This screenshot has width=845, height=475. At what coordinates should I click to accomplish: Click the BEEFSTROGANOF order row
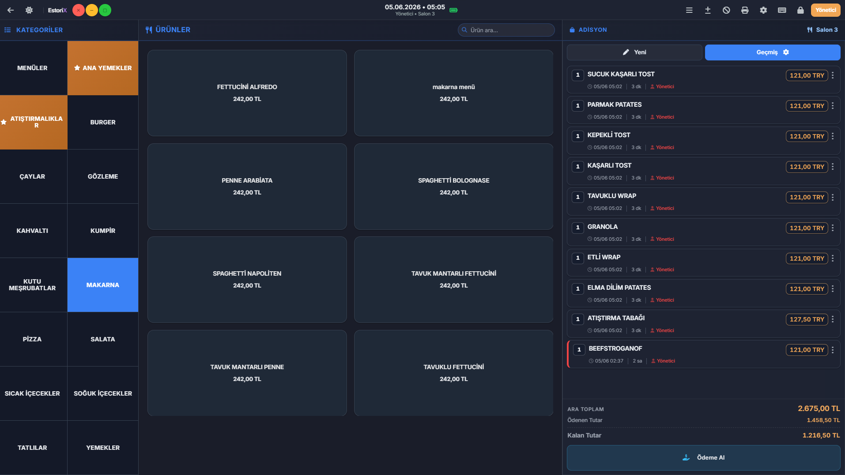click(x=704, y=354)
